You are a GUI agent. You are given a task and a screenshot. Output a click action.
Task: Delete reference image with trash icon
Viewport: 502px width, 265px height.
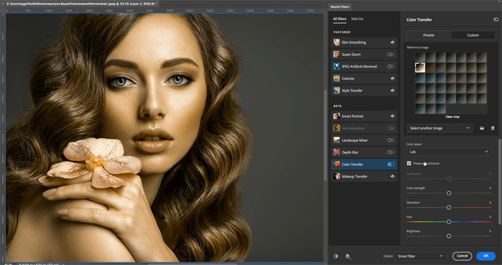pos(493,128)
